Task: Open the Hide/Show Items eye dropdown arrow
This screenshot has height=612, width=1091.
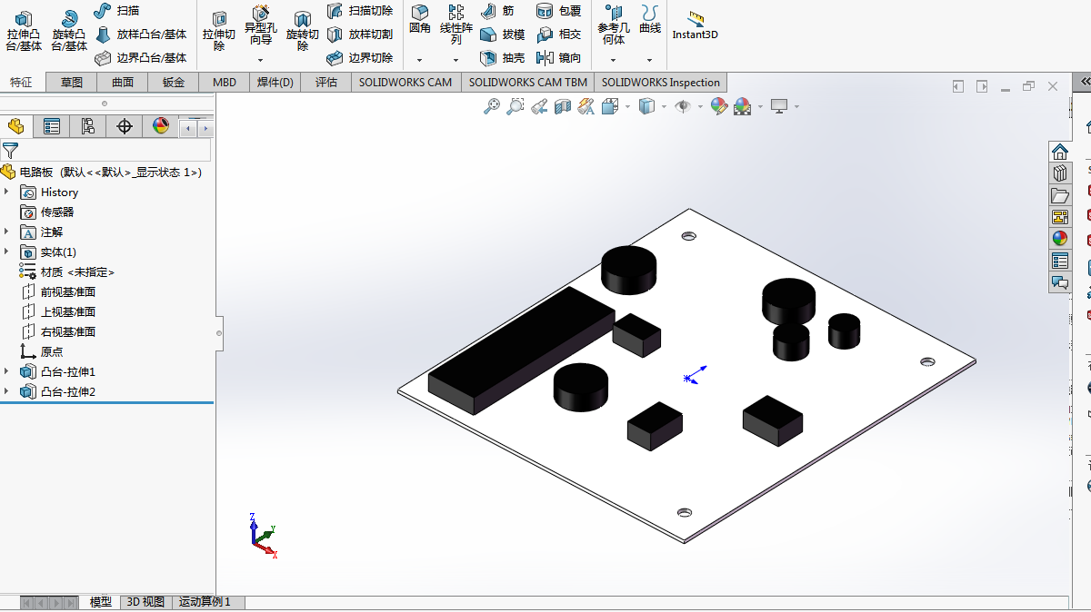Action: click(x=701, y=107)
